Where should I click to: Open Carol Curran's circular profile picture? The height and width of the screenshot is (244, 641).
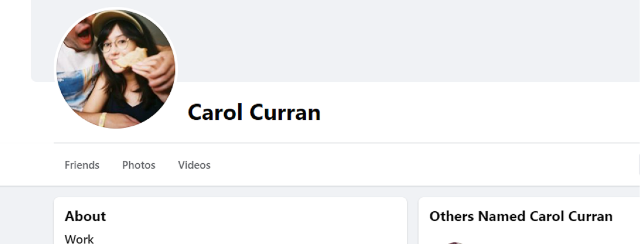[x=116, y=68]
